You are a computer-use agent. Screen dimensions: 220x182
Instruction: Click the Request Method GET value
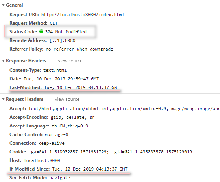(x=54, y=23)
